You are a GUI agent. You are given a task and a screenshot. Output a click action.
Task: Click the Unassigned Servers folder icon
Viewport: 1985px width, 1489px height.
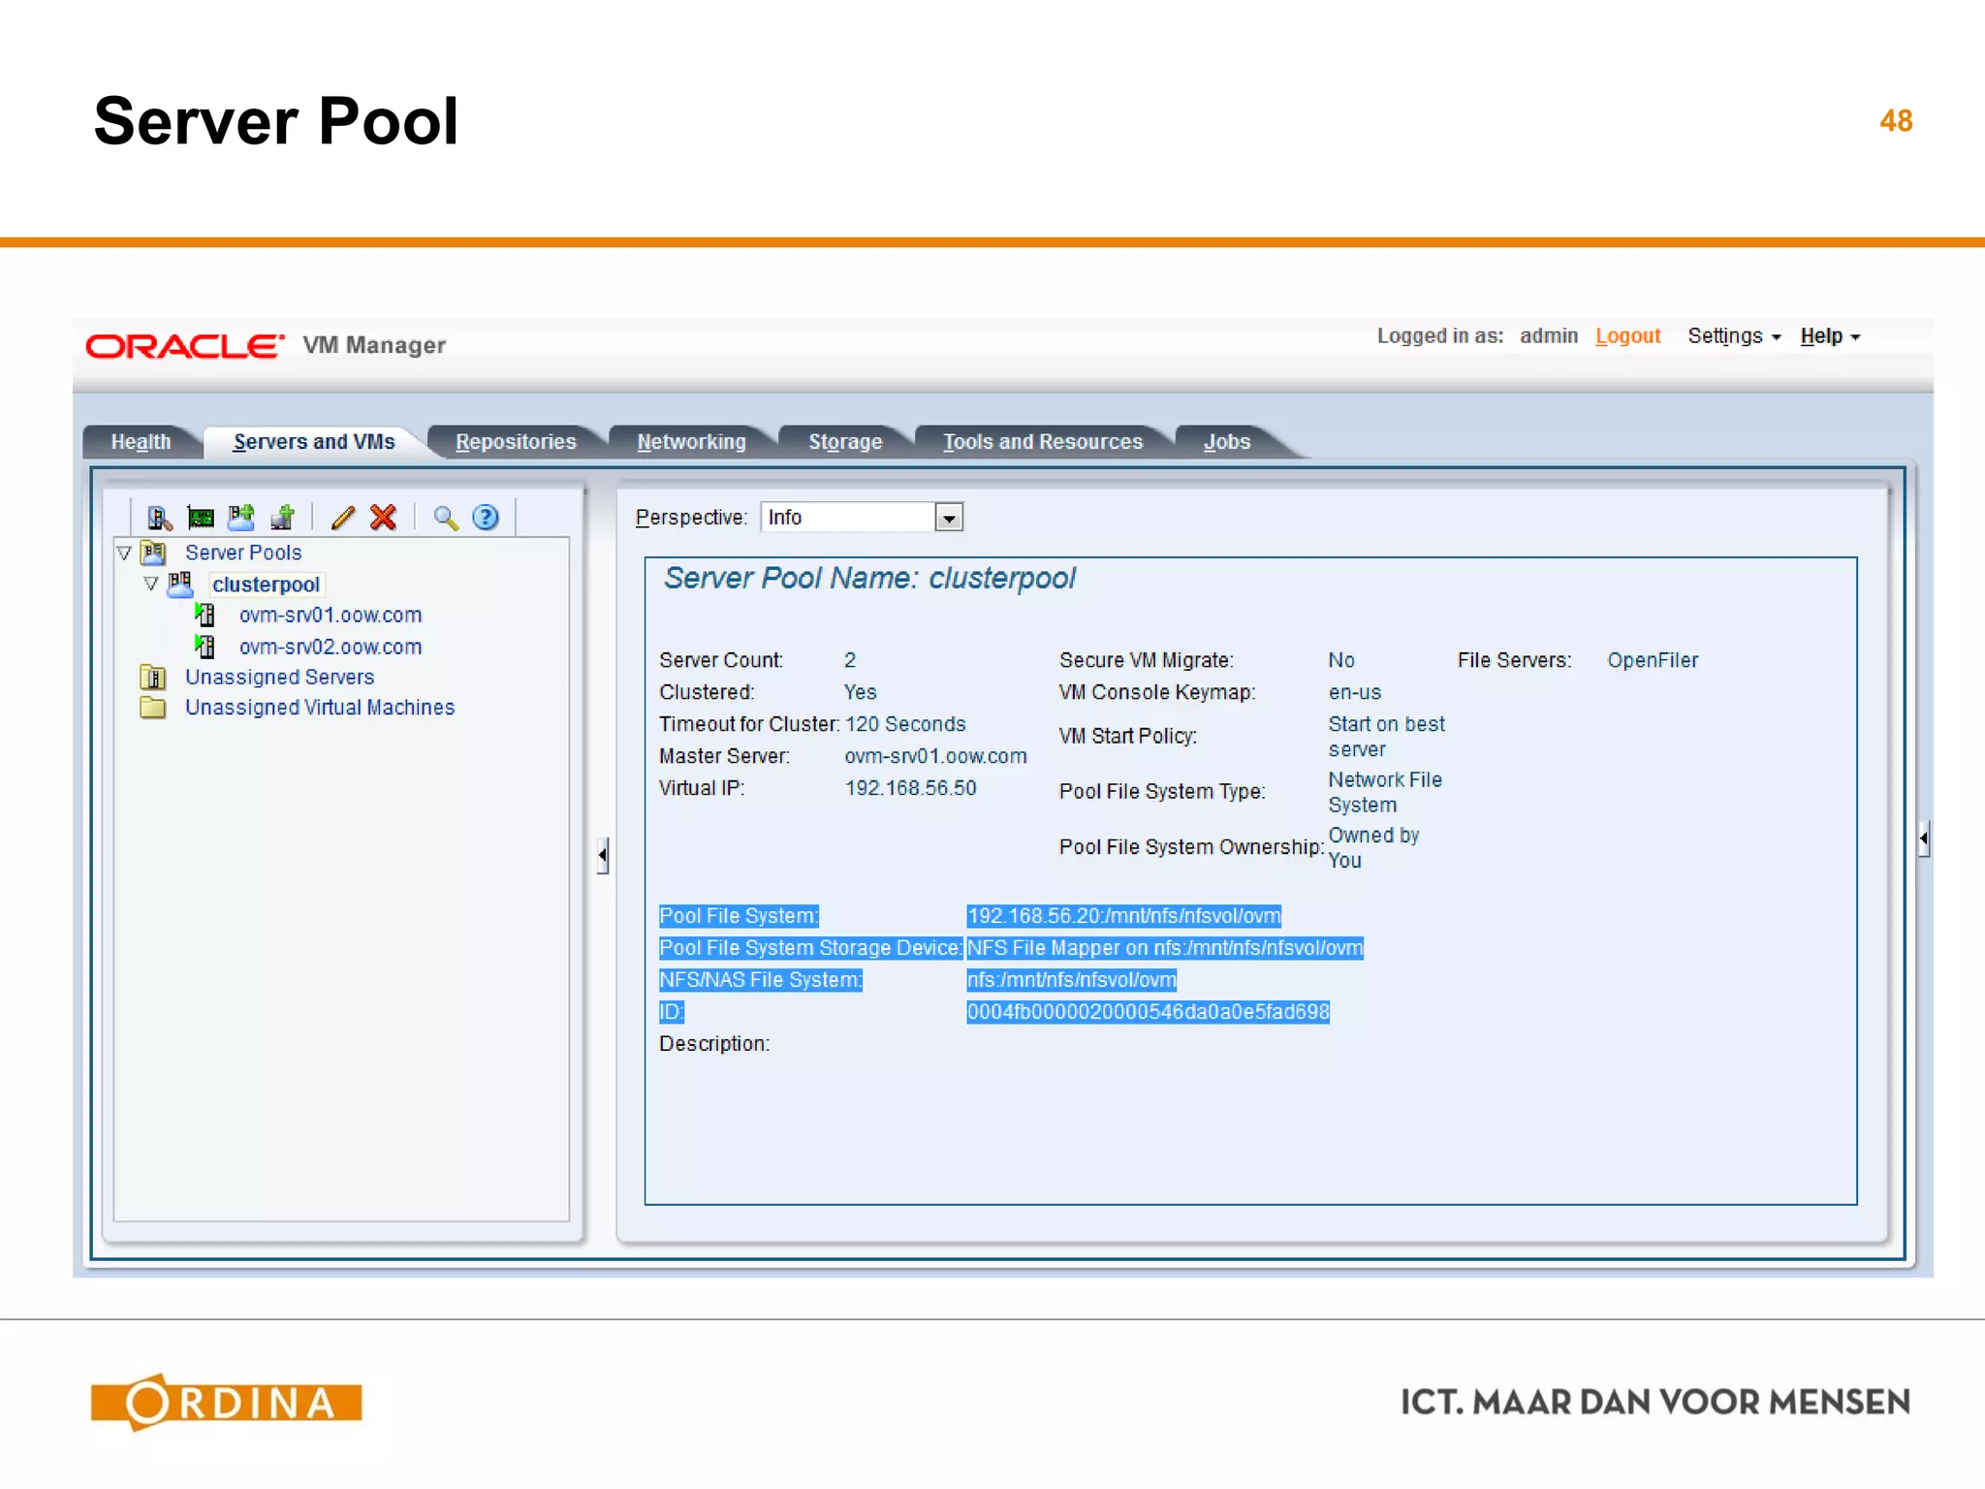click(153, 677)
